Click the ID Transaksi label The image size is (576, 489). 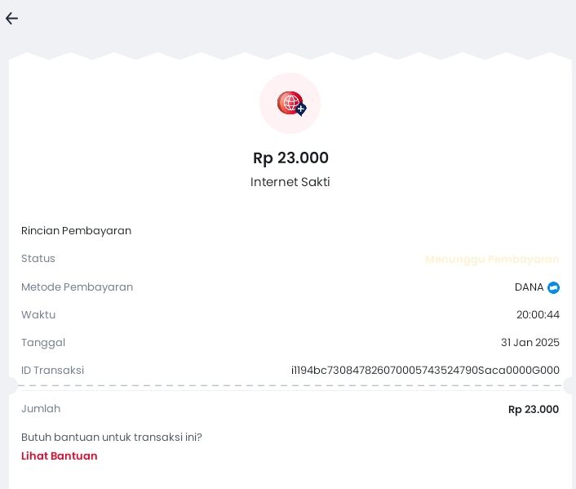[x=52, y=371]
